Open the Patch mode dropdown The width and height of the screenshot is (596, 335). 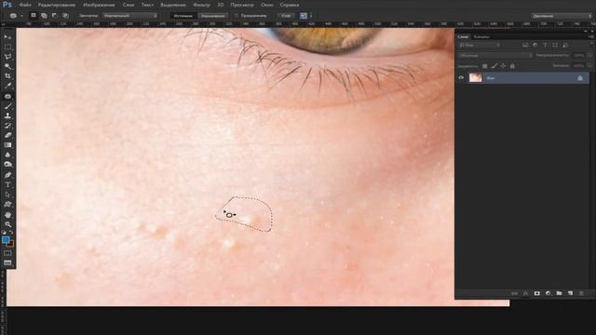click(129, 16)
